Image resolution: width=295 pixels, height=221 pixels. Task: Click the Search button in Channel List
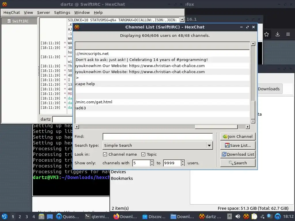pyautogui.click(x=238, y=163)
